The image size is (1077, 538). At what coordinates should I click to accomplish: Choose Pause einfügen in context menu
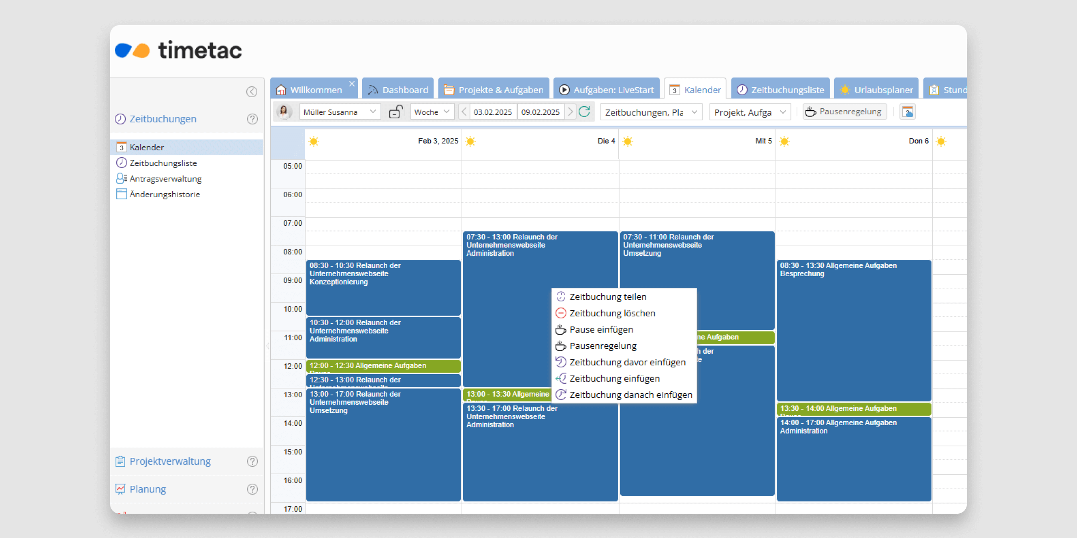pyautogui.click(x=601, y=330)
